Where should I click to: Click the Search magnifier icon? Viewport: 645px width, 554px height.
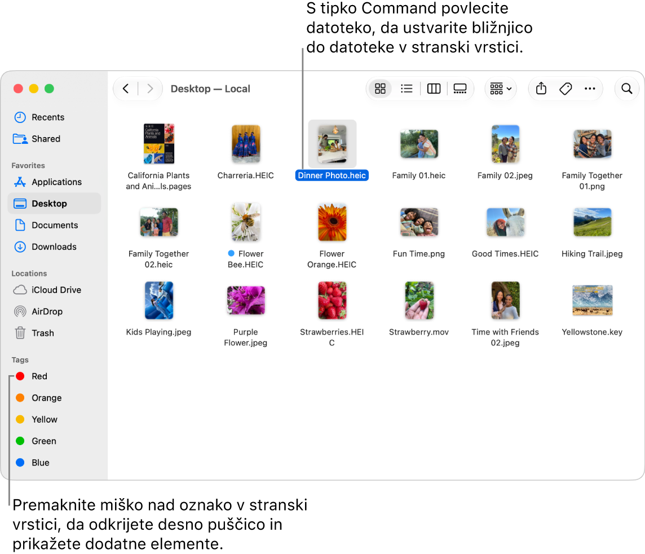pyautogui.click(x=626, y=89)
